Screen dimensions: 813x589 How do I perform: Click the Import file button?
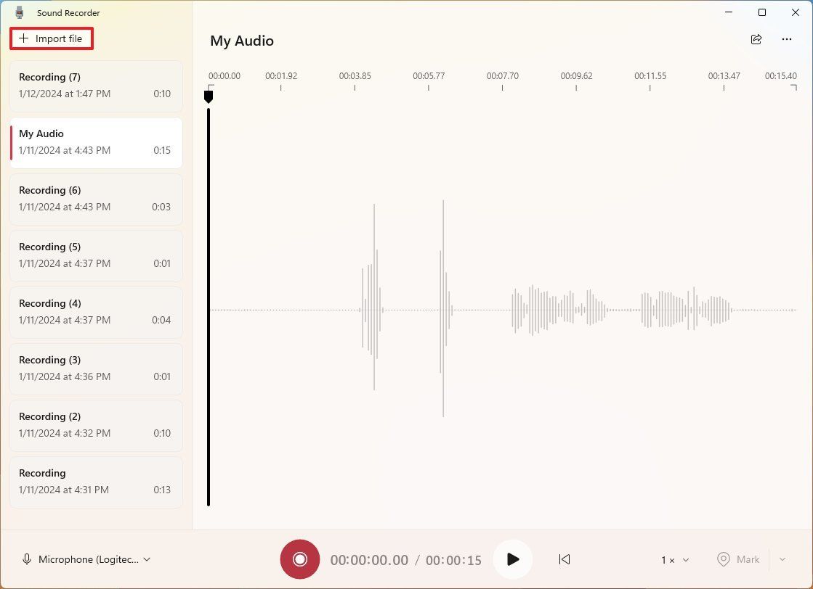pyautogui.click(x=51, y=38)
